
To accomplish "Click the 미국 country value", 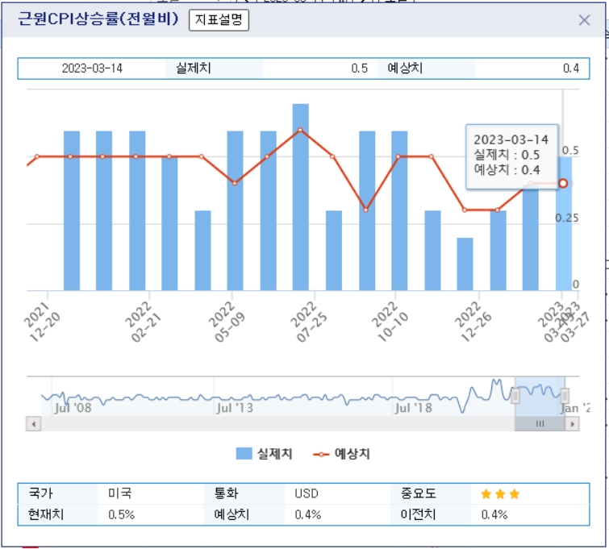I will point(120,493).
